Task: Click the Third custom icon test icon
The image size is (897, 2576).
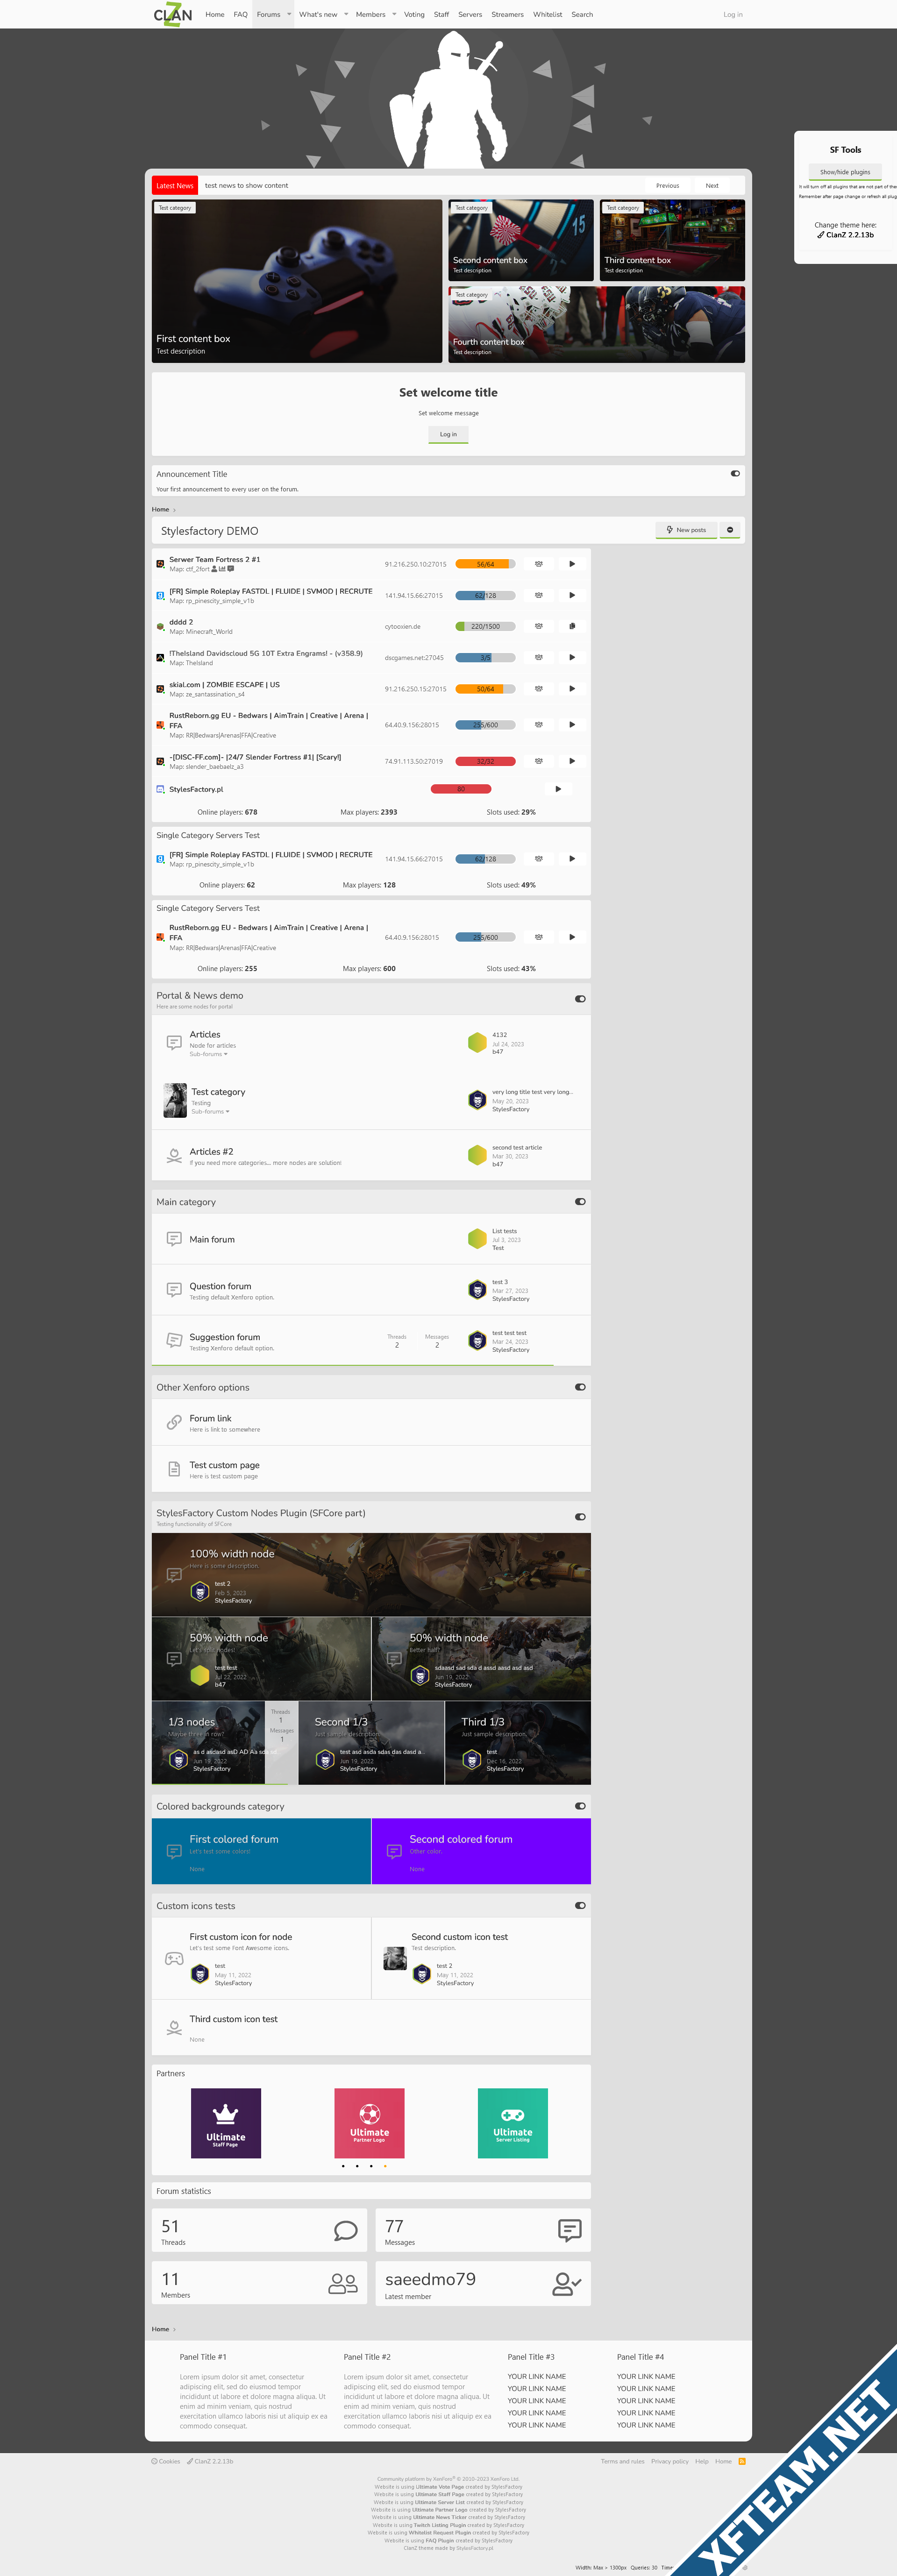Action: [x=174, y=2028]
